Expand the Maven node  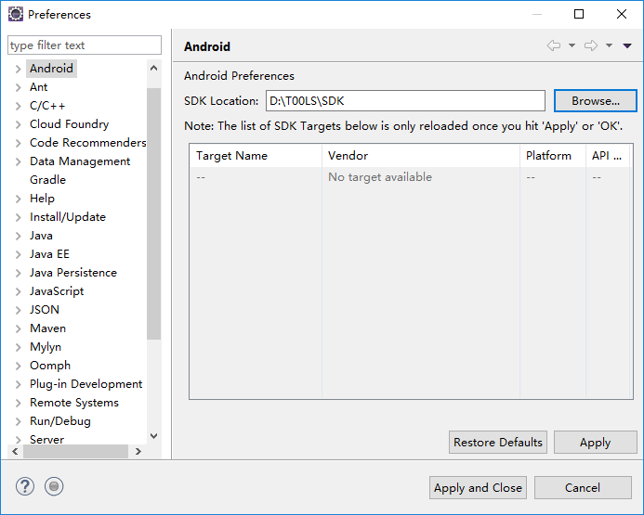[x=18, y=328]
